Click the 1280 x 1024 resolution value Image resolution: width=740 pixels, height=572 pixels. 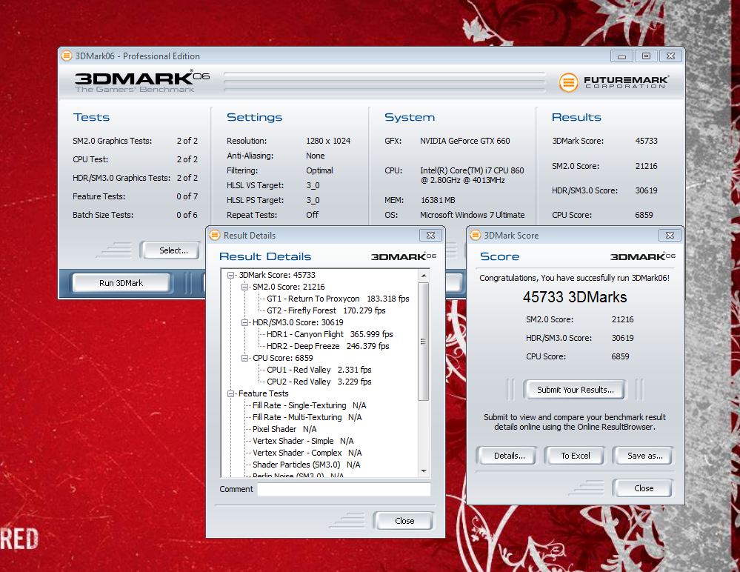pos(328,141)
